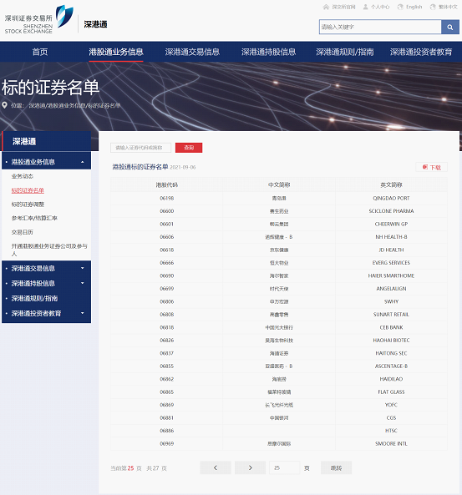This screenshot has height=495, width=462.
Task: Select HAIER SMARTHOME cell
Action: (x=391, y=275)
